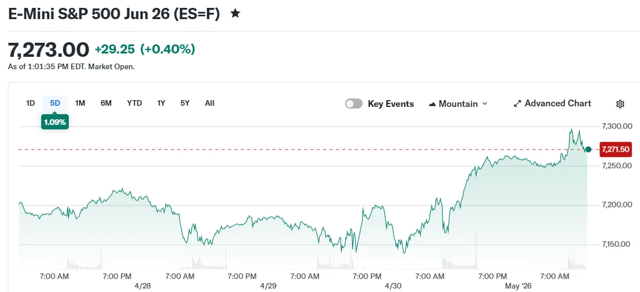Click the 4/30 date label
The image size is (640, 292).
(394, 286)
